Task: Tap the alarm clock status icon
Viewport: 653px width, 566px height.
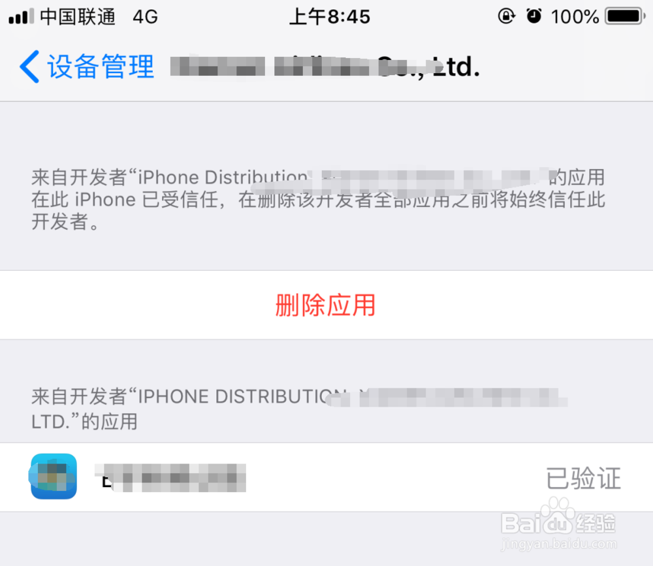Action: coord(534,16)
